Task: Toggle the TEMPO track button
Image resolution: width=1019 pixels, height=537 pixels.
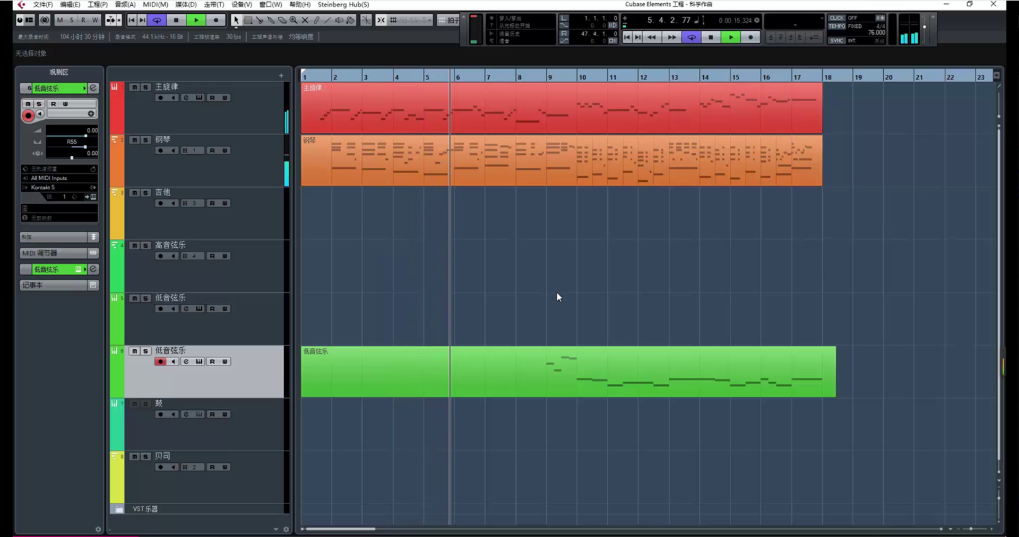Action: pos(837,26)
